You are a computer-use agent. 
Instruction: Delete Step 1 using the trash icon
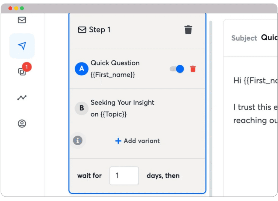point(188,29)
